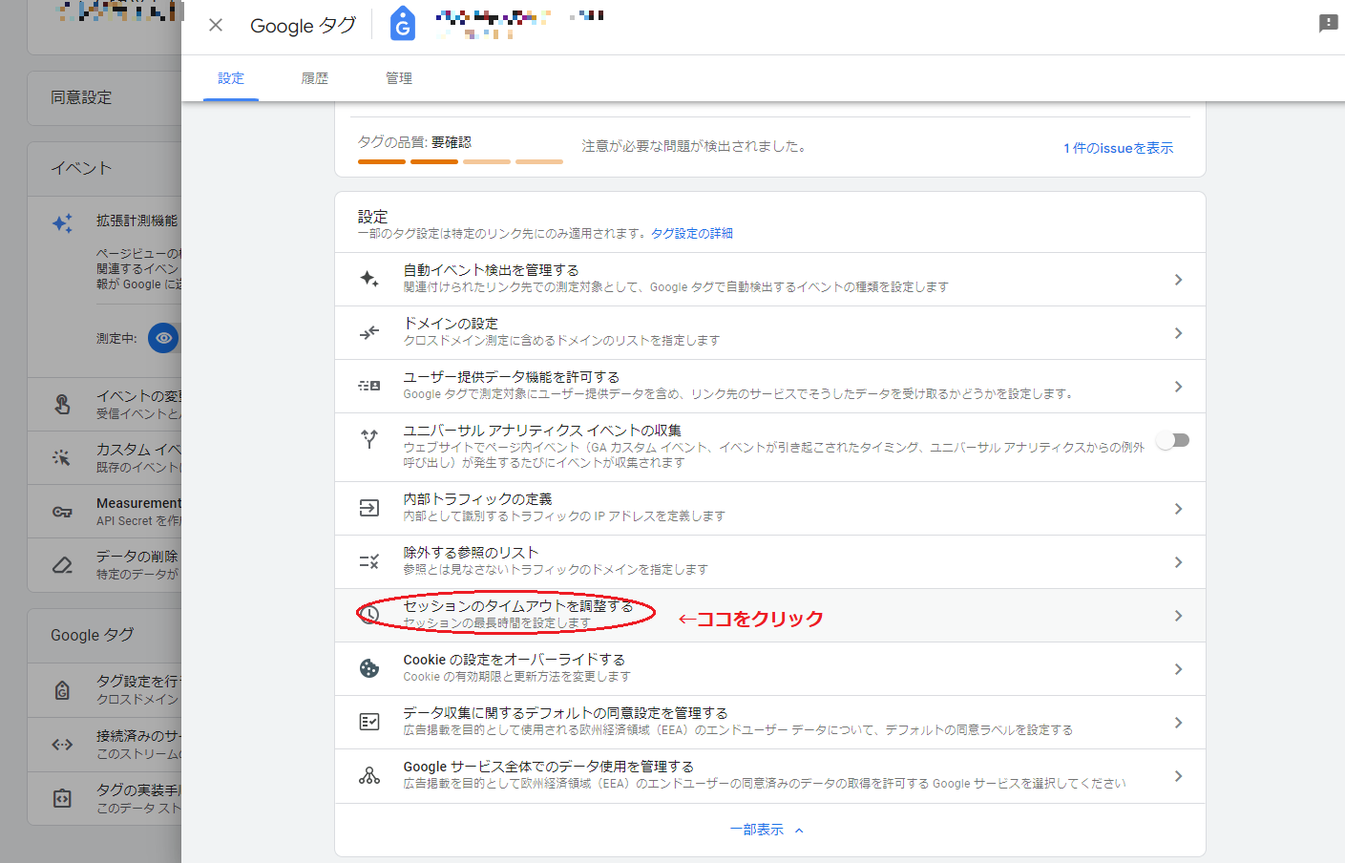Switch to the 履歴 tab
This screenshot has height=863, width=1345.
[x=314, y=78]
